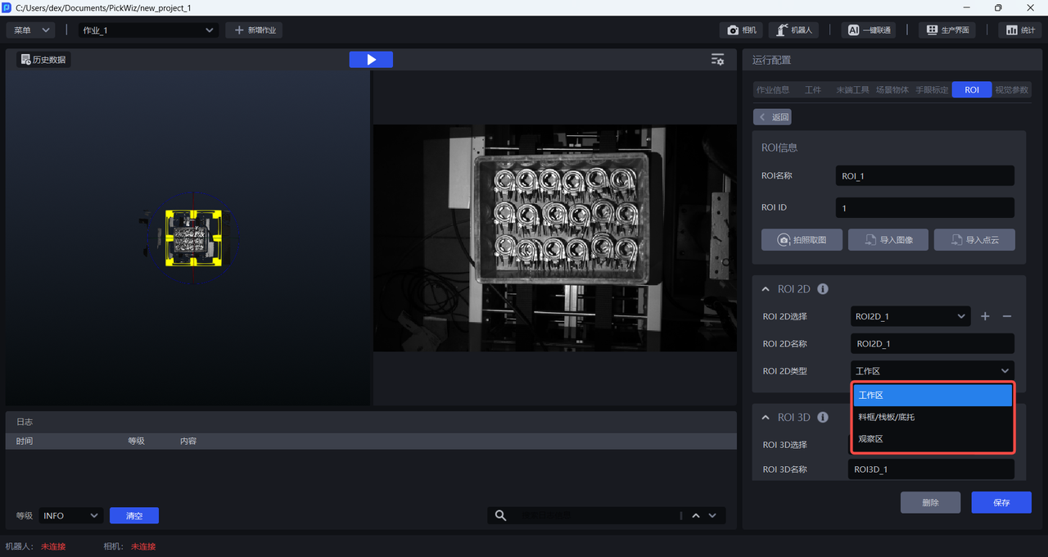
Task: Open the 生产界面 production interface
Action: click(x=947, y=30)
